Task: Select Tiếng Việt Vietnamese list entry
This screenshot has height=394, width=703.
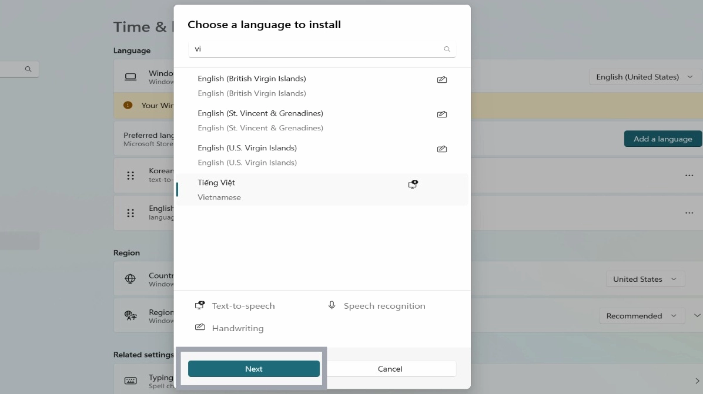Action: (x=294, y=190)
